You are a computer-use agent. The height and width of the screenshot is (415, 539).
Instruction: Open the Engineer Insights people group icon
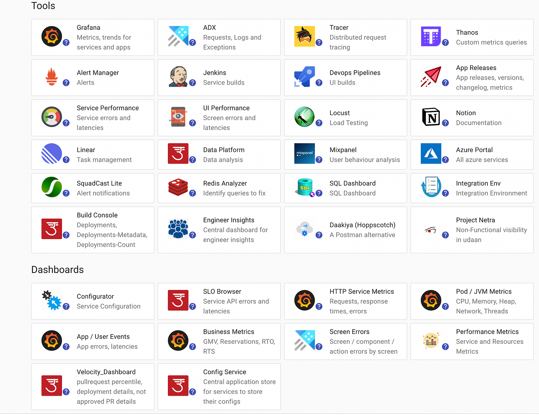click(178, 229)
